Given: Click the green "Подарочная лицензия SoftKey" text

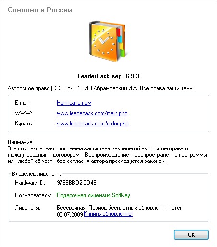Looking at the screenshot, I should coord(93,195).
